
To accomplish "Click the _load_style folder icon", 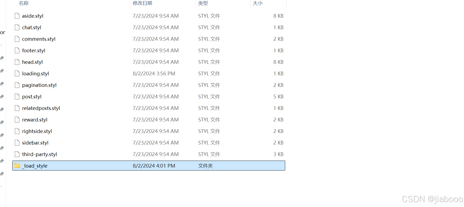I will tap(17, 166).
